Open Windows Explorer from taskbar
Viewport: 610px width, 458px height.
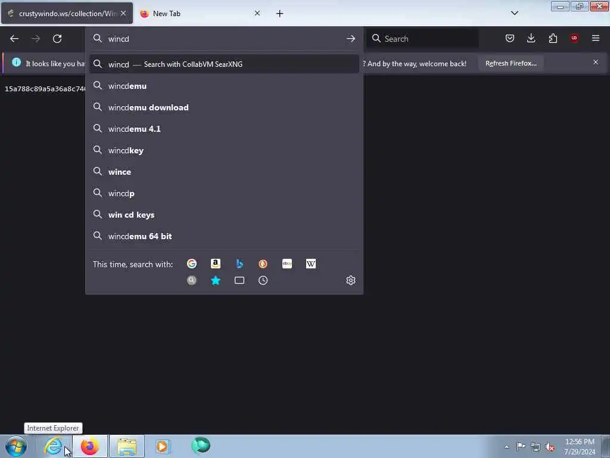127,446
